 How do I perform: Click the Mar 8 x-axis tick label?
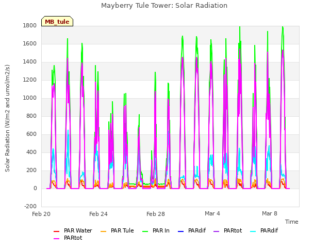tap(270, 213)
